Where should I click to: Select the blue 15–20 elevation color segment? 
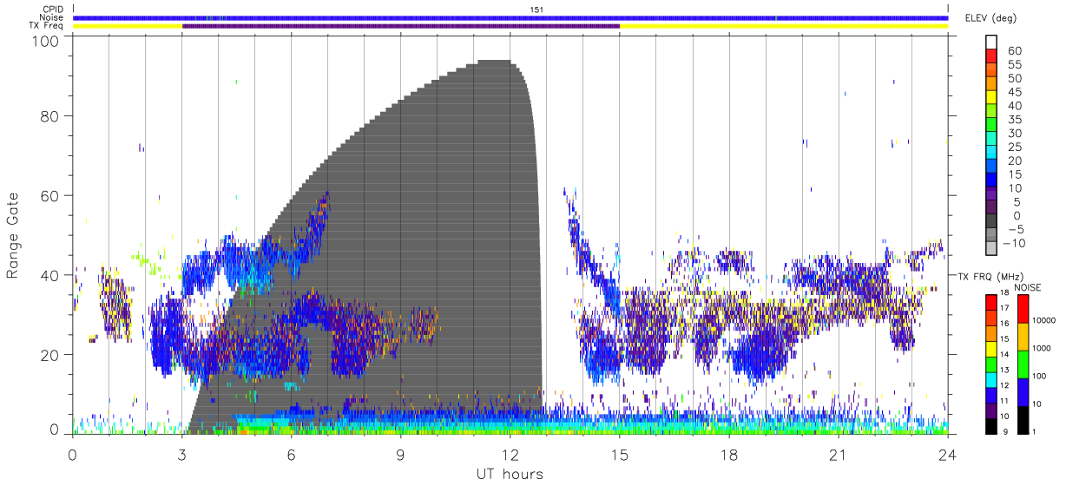(991, 167)
